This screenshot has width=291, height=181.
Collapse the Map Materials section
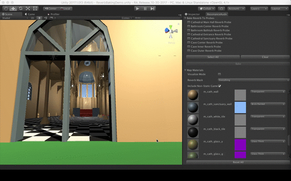point(185,70)
